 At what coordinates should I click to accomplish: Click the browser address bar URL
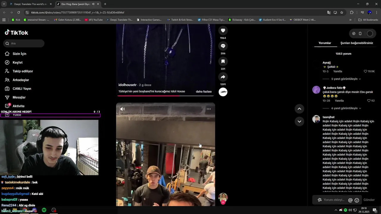(78, 12)
